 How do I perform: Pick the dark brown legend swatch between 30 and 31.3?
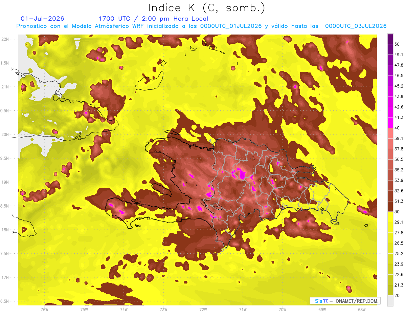390,207
